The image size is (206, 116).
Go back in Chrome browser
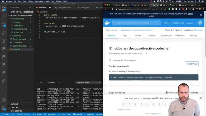click(x=105, y=9)
